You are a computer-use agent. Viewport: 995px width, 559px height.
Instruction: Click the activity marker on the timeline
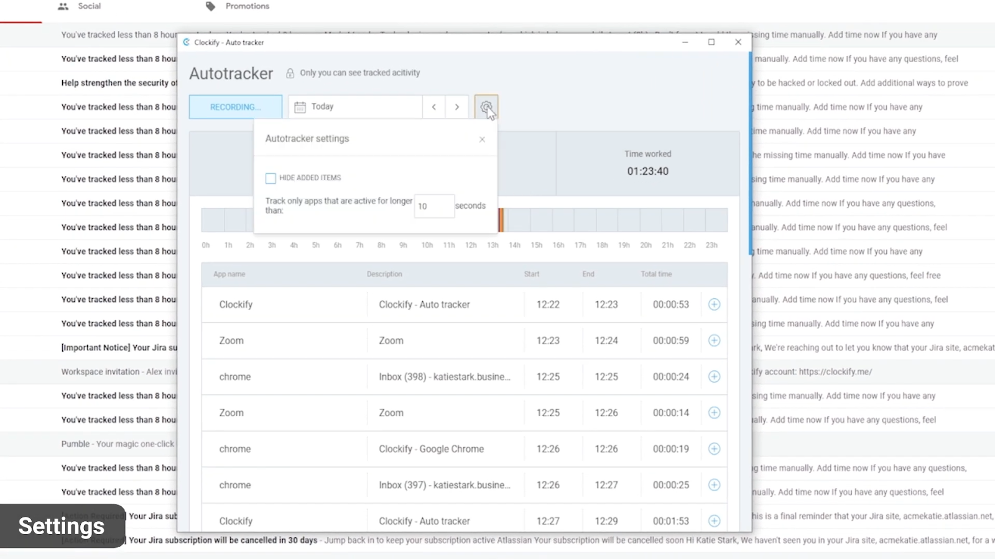point(501,220)
